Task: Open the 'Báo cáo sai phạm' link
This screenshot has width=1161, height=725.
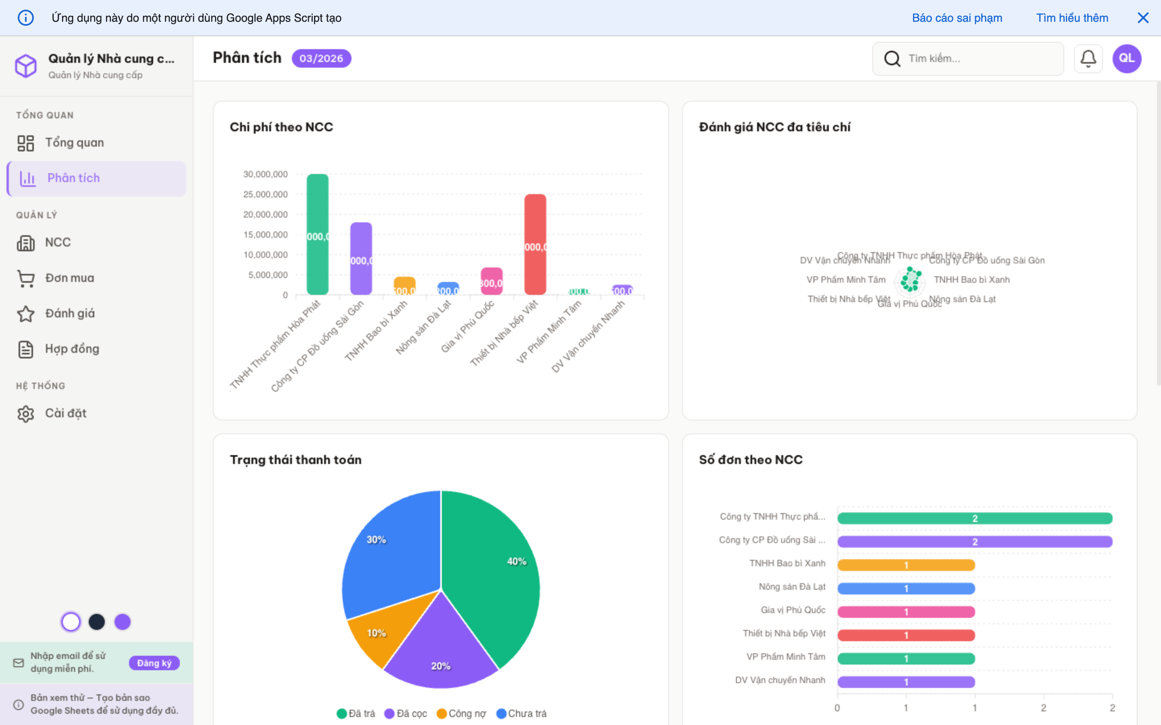Action: pos(957,17)
